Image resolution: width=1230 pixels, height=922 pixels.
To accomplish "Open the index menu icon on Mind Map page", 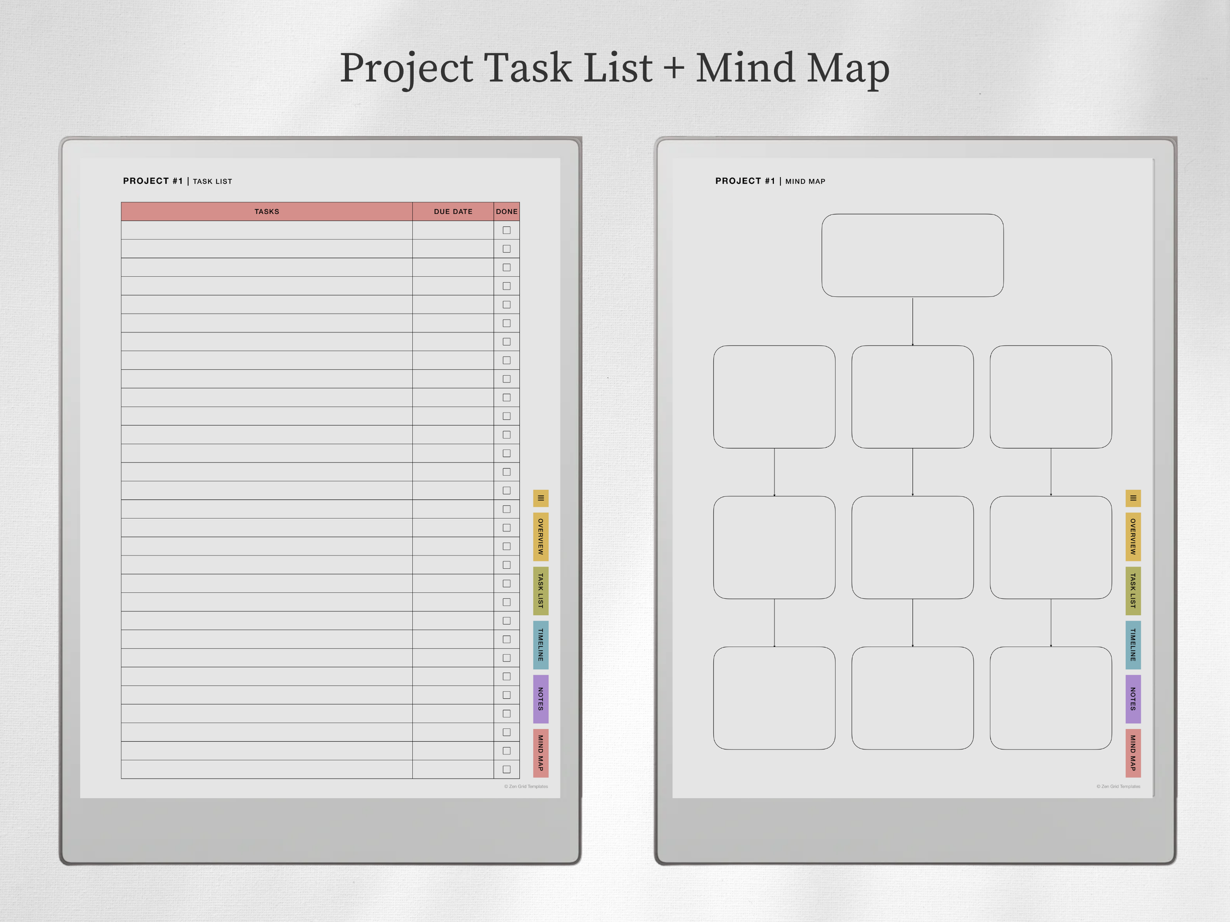I will [x=1133, y=498].
